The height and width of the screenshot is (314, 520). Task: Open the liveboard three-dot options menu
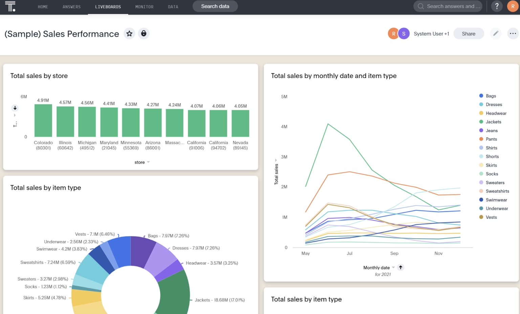tap(513, 33)
